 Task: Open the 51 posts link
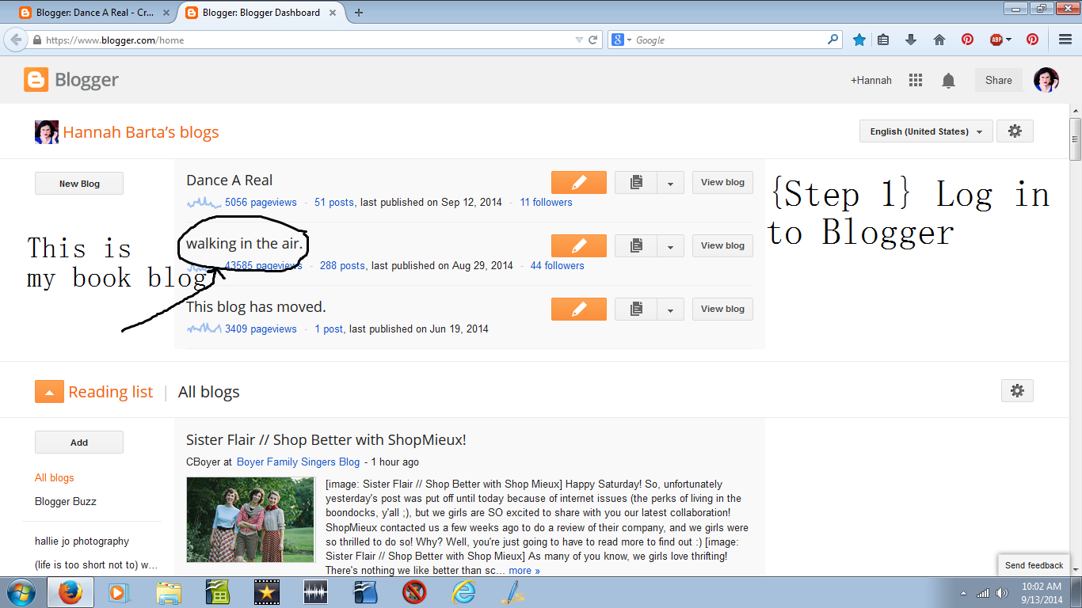334,202
